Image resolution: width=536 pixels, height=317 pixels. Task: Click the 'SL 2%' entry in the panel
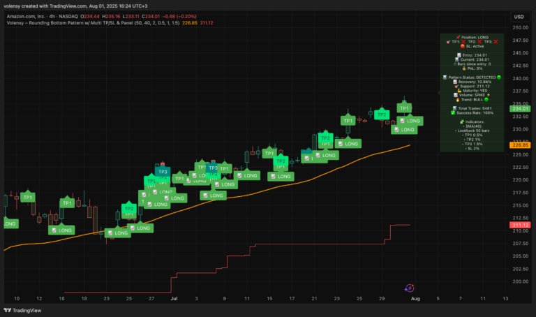pyautogui.click(x=472, y=149)
